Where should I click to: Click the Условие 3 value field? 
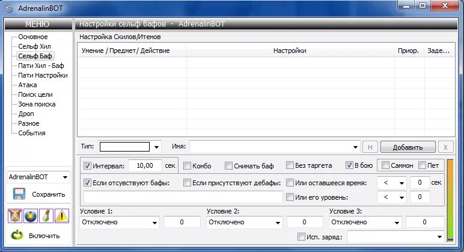425,223
